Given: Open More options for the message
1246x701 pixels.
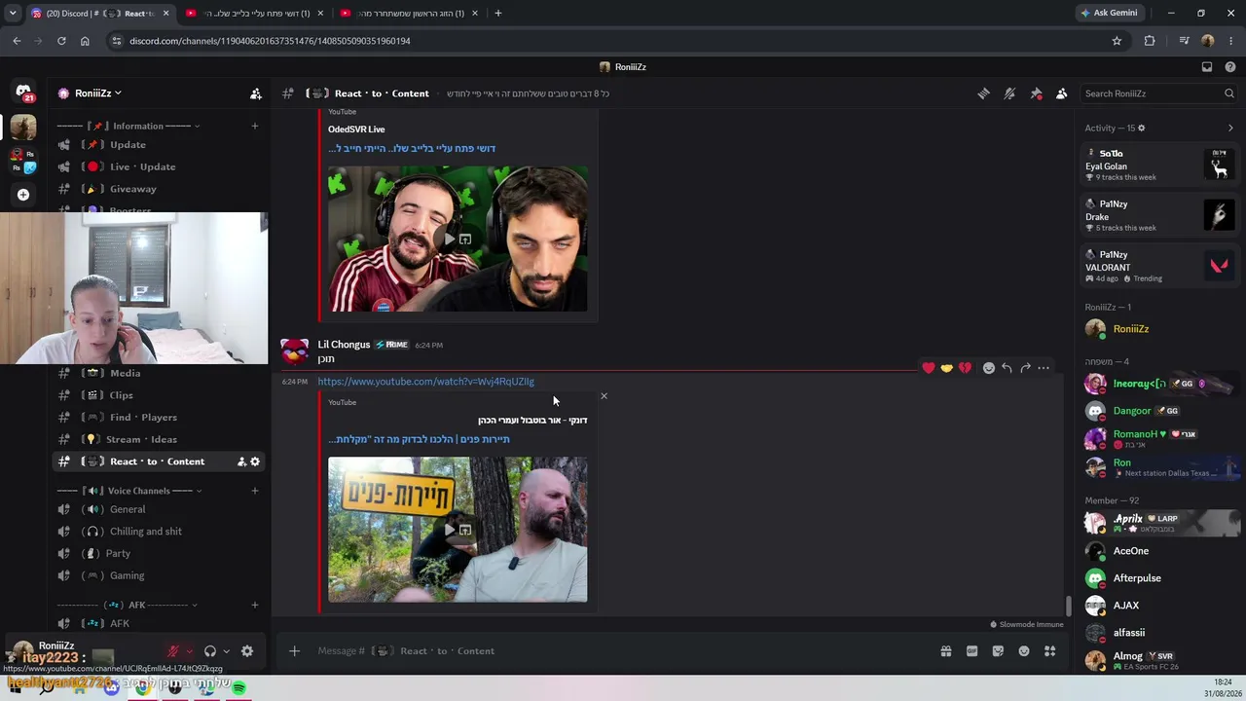Looking at the screenshot, I should click(x=1044, y=368).
